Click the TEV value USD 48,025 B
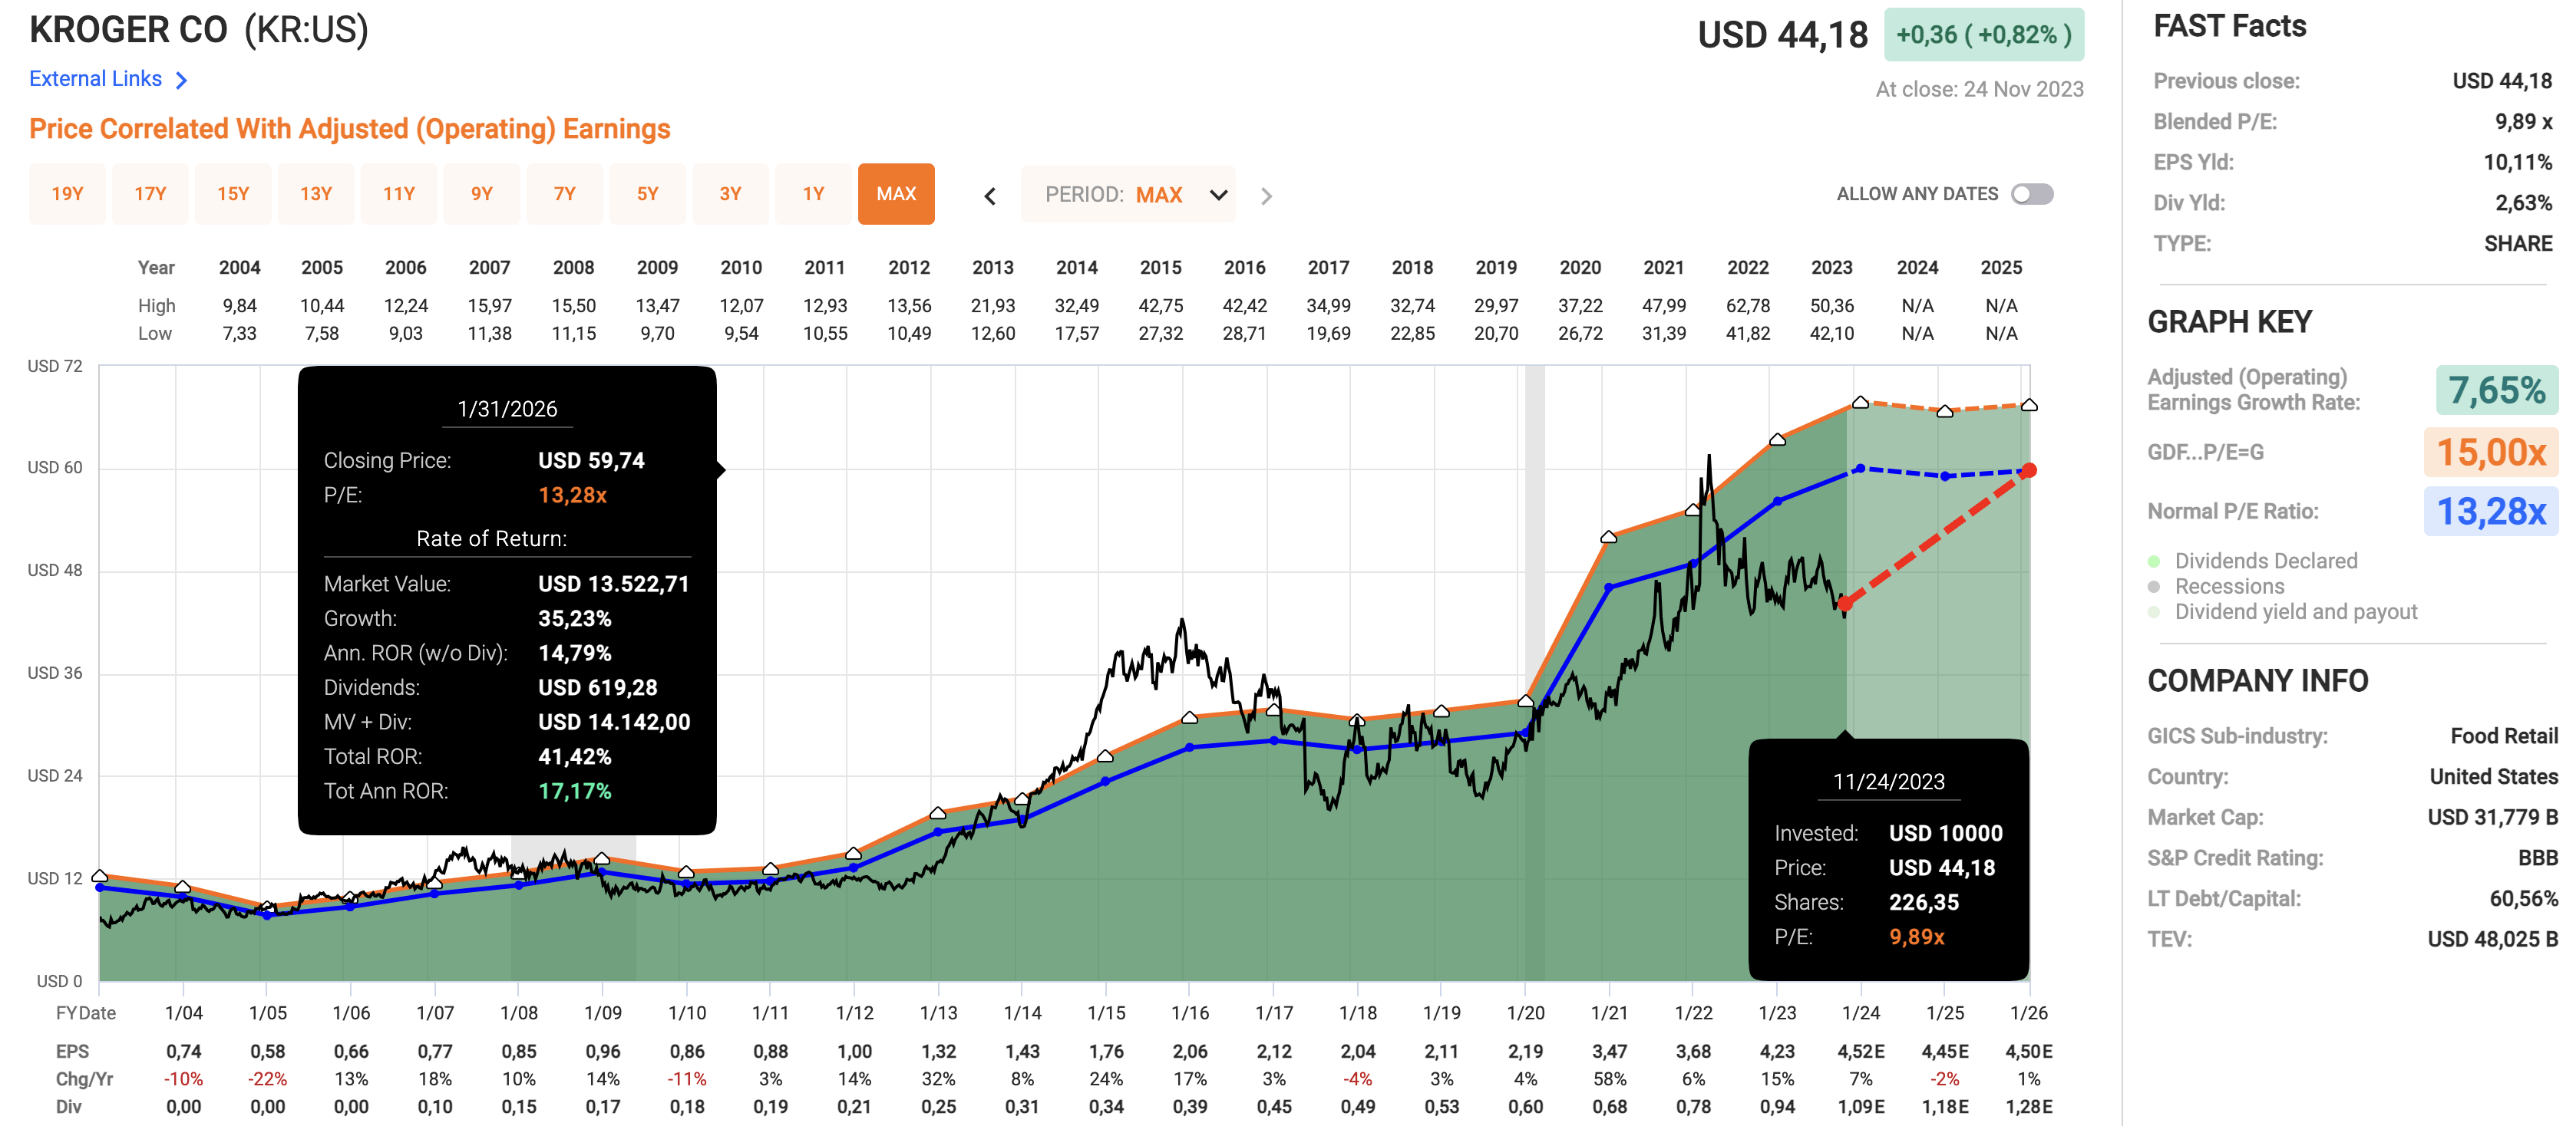Viewport: 2576px width, 1126px height. click(2492, 939)
